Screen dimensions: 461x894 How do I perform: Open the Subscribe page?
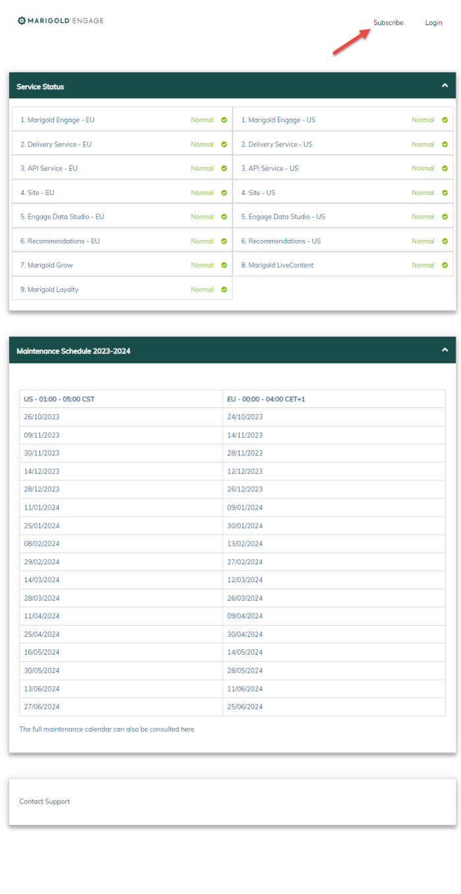coord(388,22)
